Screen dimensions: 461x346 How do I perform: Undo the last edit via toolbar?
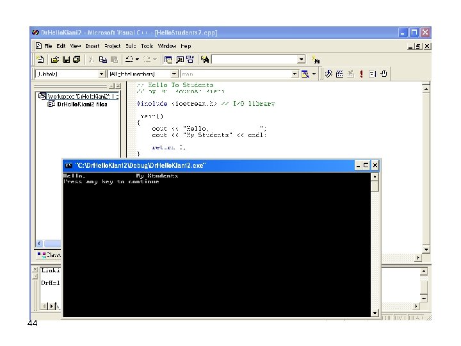[129, 60]
